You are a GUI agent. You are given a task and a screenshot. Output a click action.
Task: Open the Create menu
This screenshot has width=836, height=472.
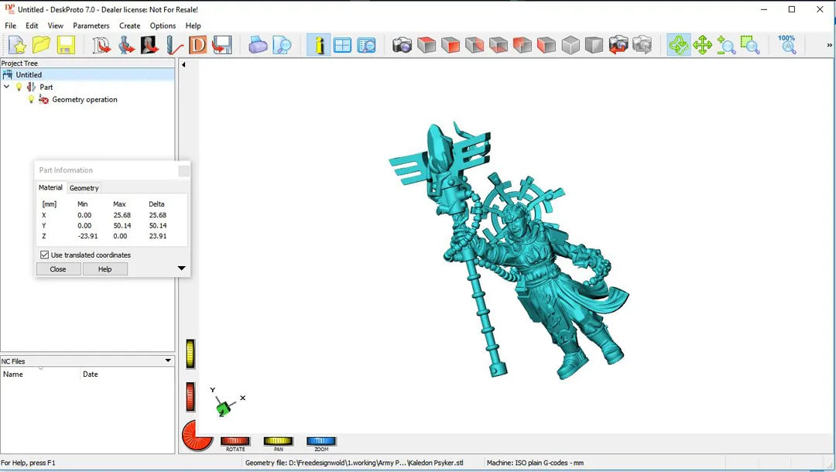pos(129,26)
